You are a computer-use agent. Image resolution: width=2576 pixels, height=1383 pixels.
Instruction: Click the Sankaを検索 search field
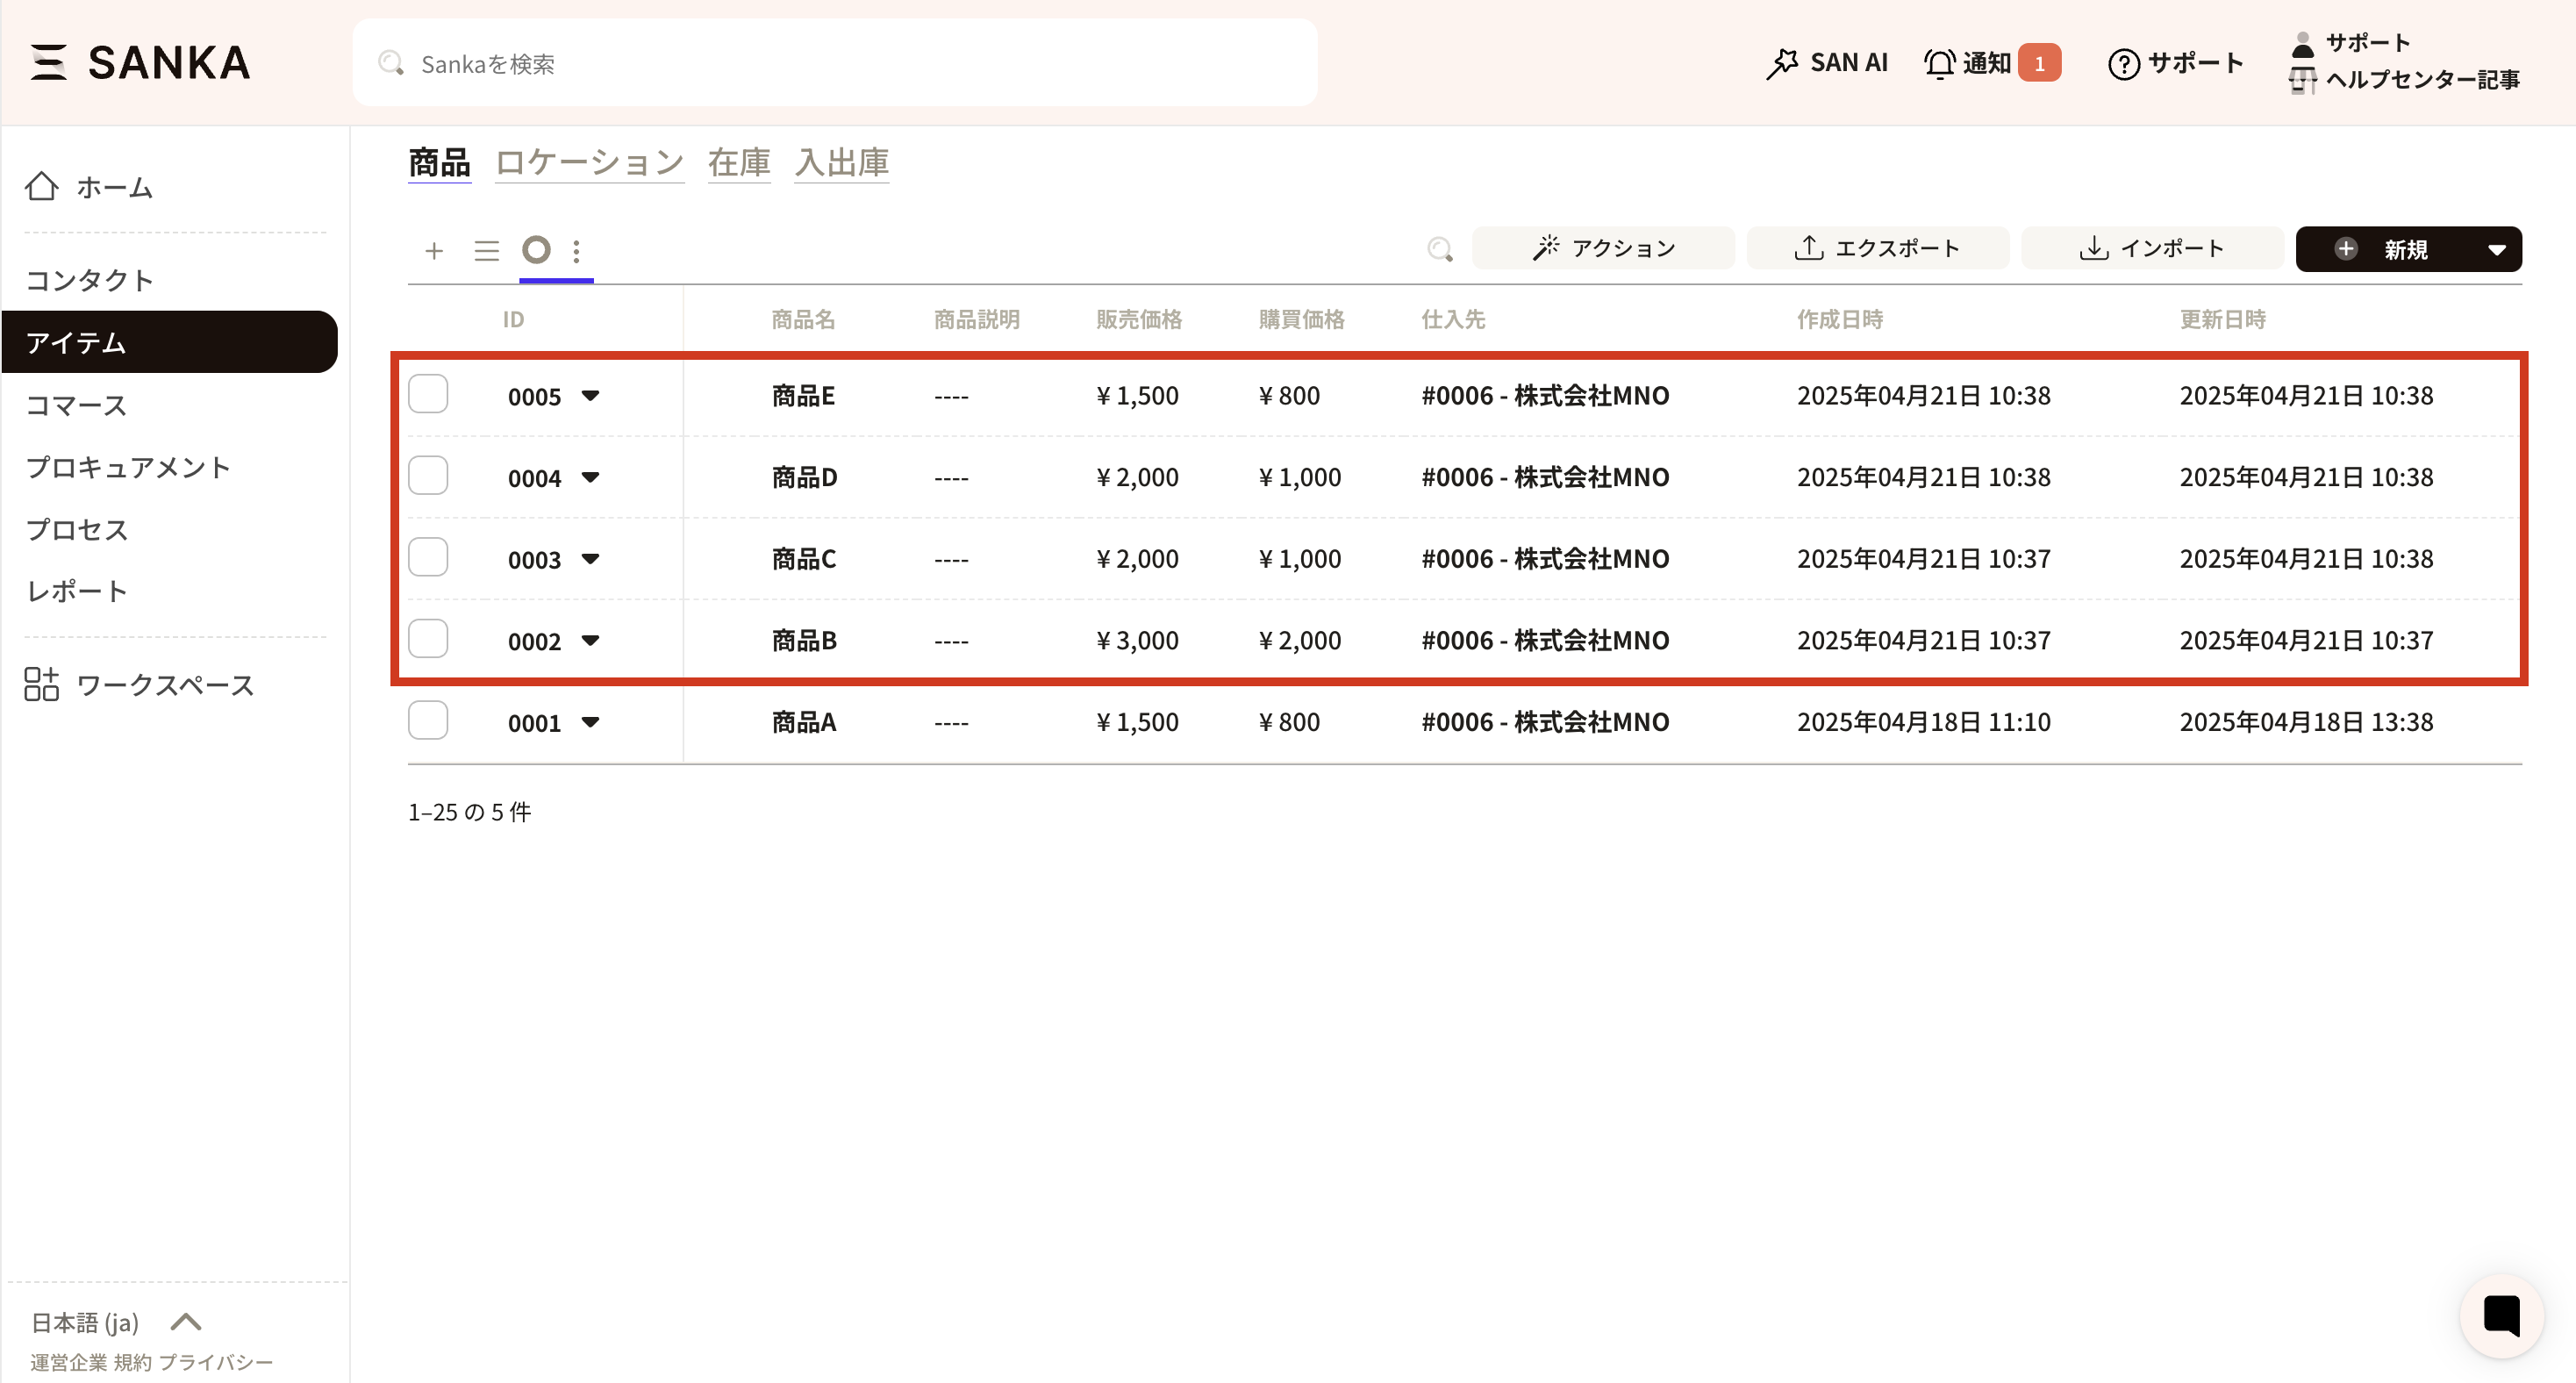click(x=835, y=63)
